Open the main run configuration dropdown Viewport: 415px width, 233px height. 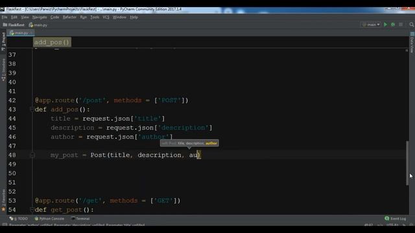tap(371, 25)
